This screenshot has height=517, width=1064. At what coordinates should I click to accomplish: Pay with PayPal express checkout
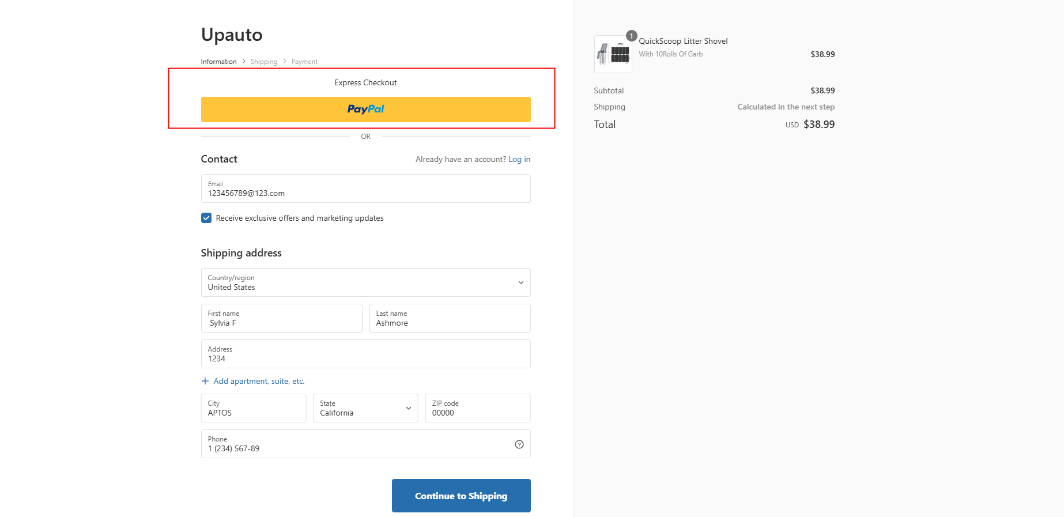pos(365,110)
